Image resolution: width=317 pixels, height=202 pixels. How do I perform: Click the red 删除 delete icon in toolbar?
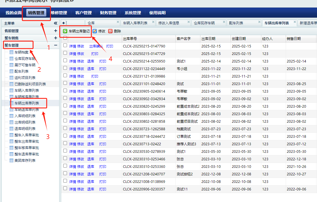coord(110,31)
